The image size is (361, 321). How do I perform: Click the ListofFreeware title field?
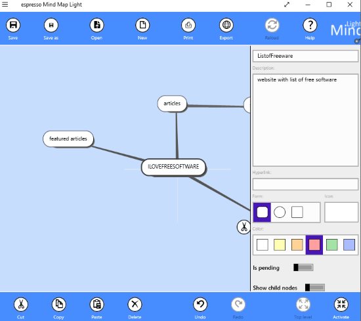tap(305, 56)
